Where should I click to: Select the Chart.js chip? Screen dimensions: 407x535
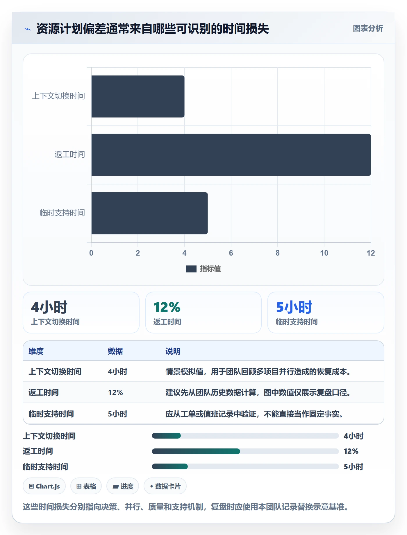[x=44, y=486]
